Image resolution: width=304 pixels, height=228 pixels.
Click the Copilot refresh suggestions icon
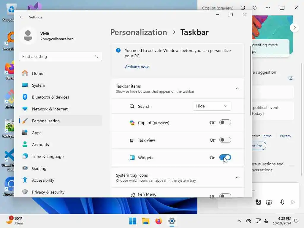(x=291, y=78)
